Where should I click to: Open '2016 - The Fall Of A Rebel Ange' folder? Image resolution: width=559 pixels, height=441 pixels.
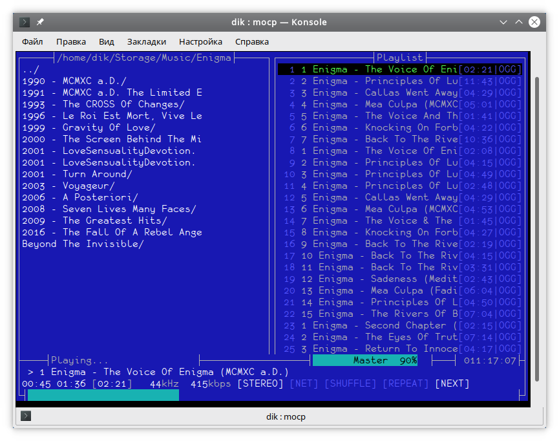[x=112, y=232]
